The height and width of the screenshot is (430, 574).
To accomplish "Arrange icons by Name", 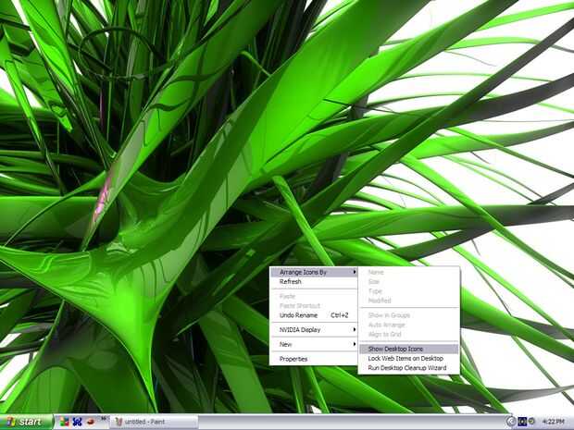I will (x=408, y=272).
